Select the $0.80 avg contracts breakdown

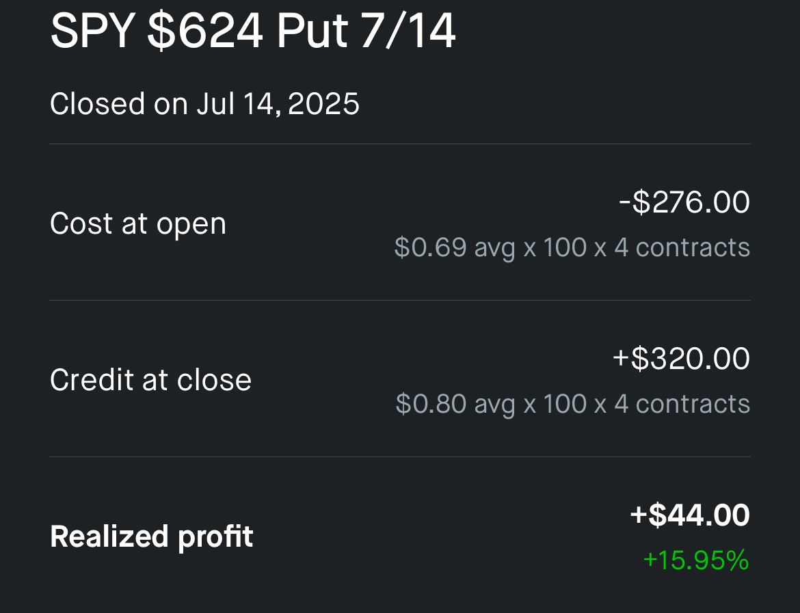[573, 404]
